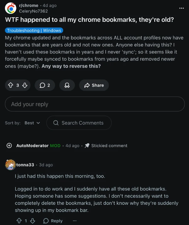The image size is (189, 225).
Task: Open the Sort by Best dropdown
Action: tap(32, 123)
